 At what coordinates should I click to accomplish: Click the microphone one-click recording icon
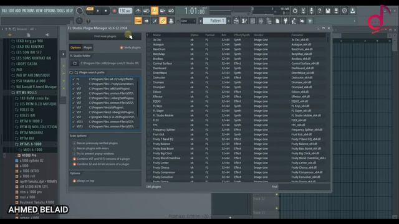coord(311,11)
